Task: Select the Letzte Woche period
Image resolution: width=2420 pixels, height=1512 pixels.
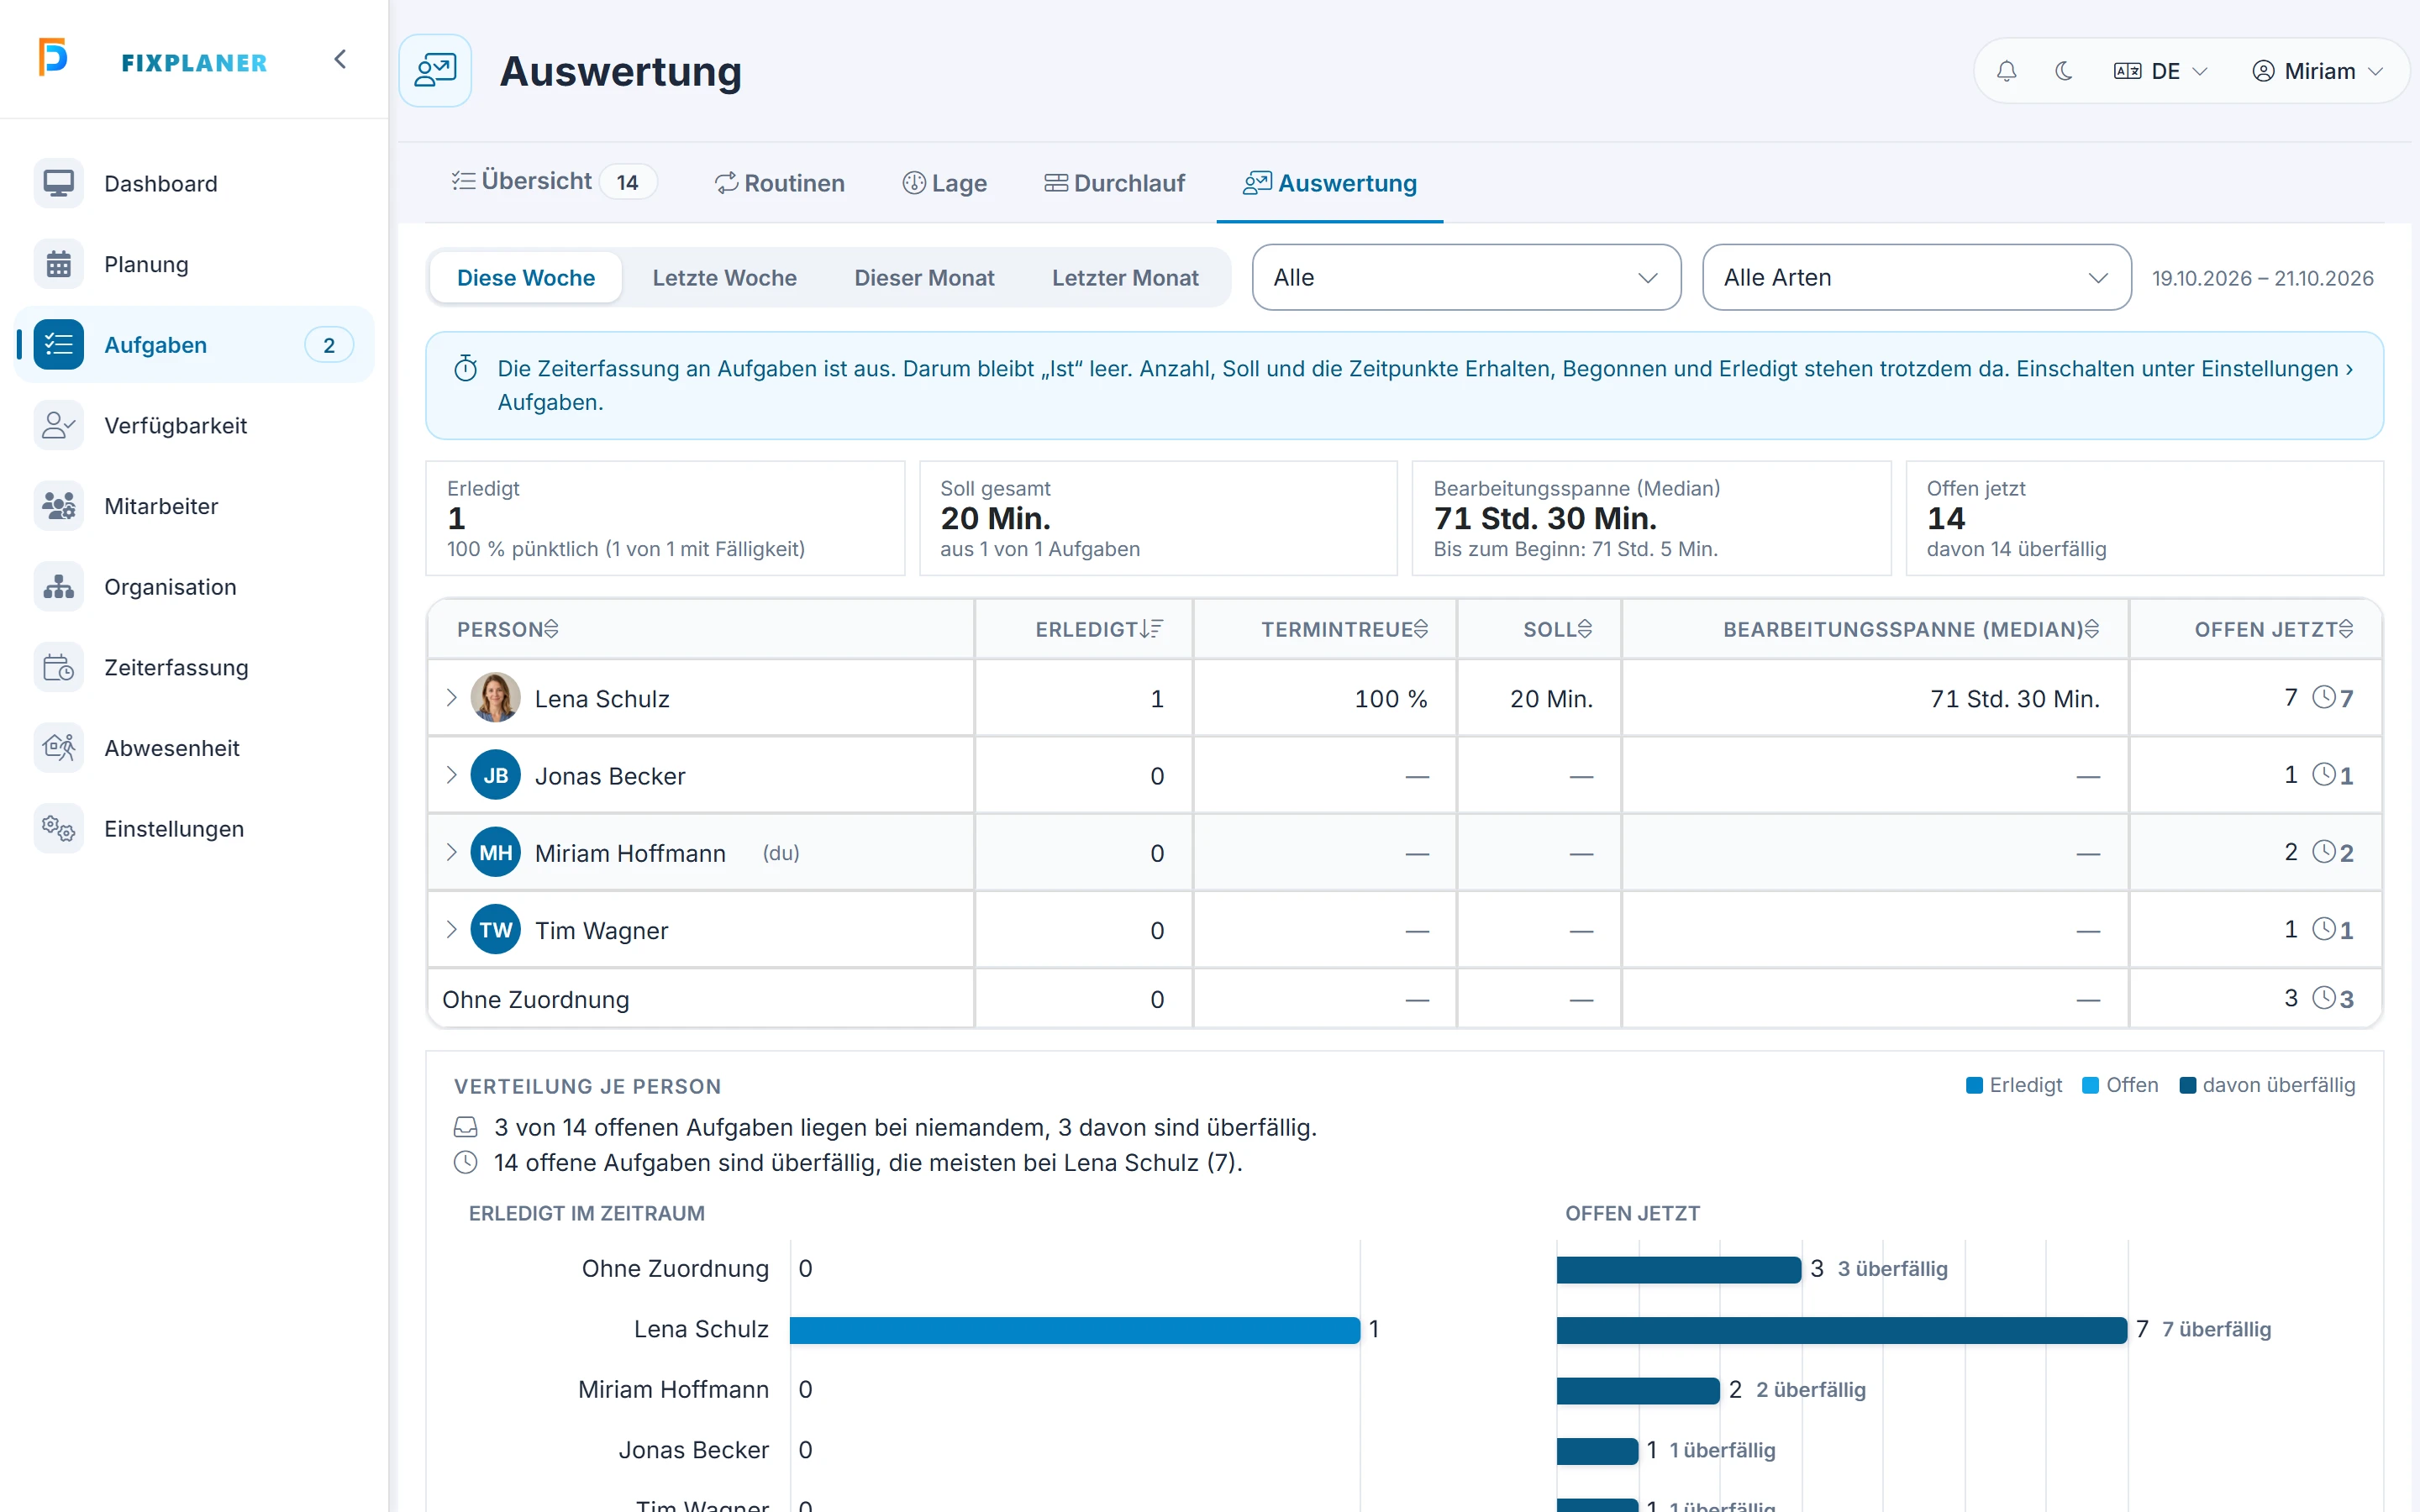Action: 724,278
